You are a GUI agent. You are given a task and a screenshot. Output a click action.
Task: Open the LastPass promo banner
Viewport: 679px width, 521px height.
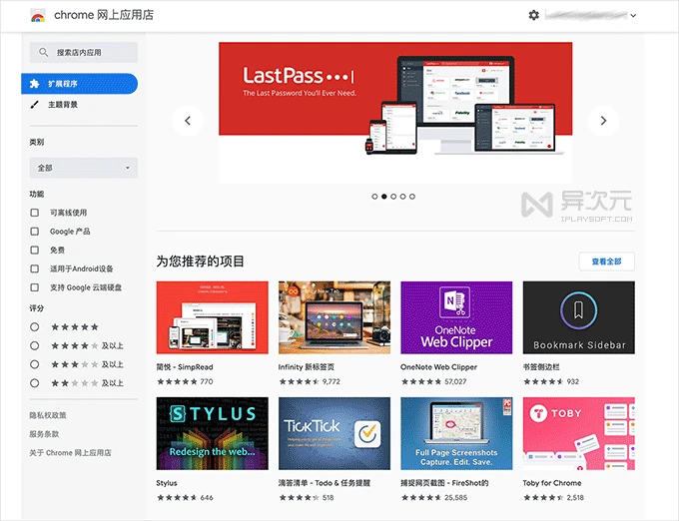pyautogui.click(x=395, y=113)
